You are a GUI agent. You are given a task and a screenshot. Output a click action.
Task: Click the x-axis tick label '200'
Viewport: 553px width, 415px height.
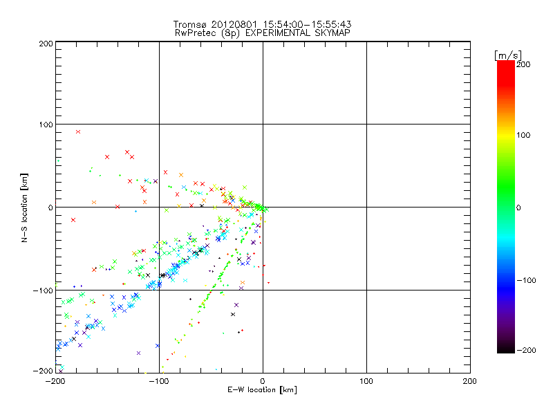click(x=470, y=381)
